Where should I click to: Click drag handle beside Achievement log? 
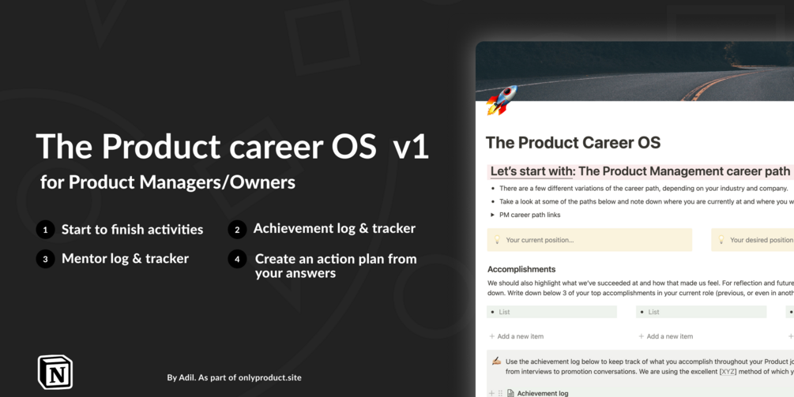pyautogui.click(x=499, y=393)
